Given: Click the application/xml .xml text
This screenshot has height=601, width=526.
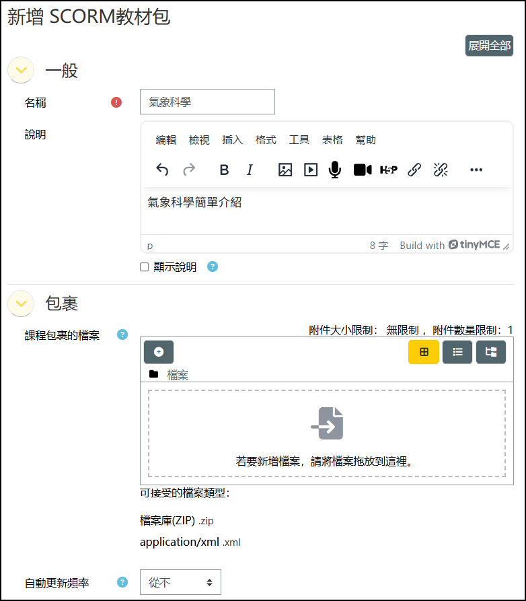Looking at the screenshot, I should 190,542.
